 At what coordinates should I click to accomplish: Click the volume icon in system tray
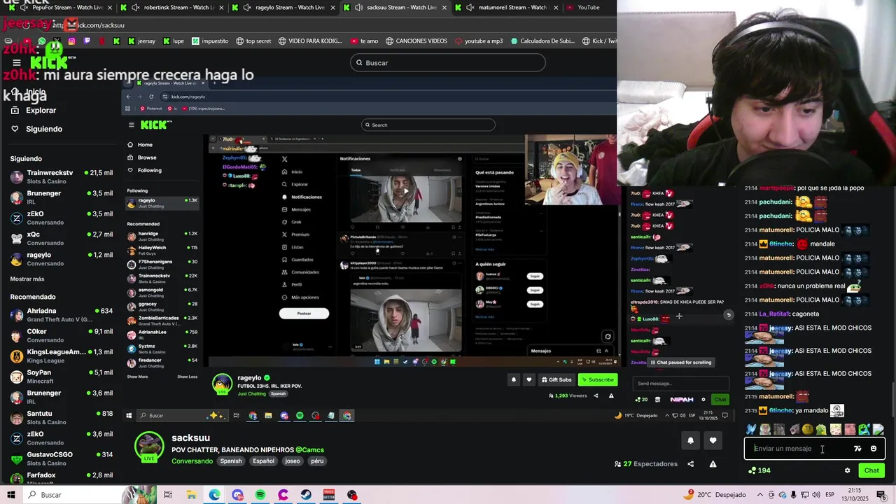point(815,495)
